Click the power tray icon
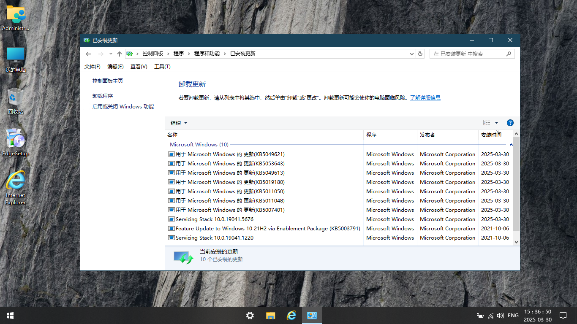 click(480, 316)
